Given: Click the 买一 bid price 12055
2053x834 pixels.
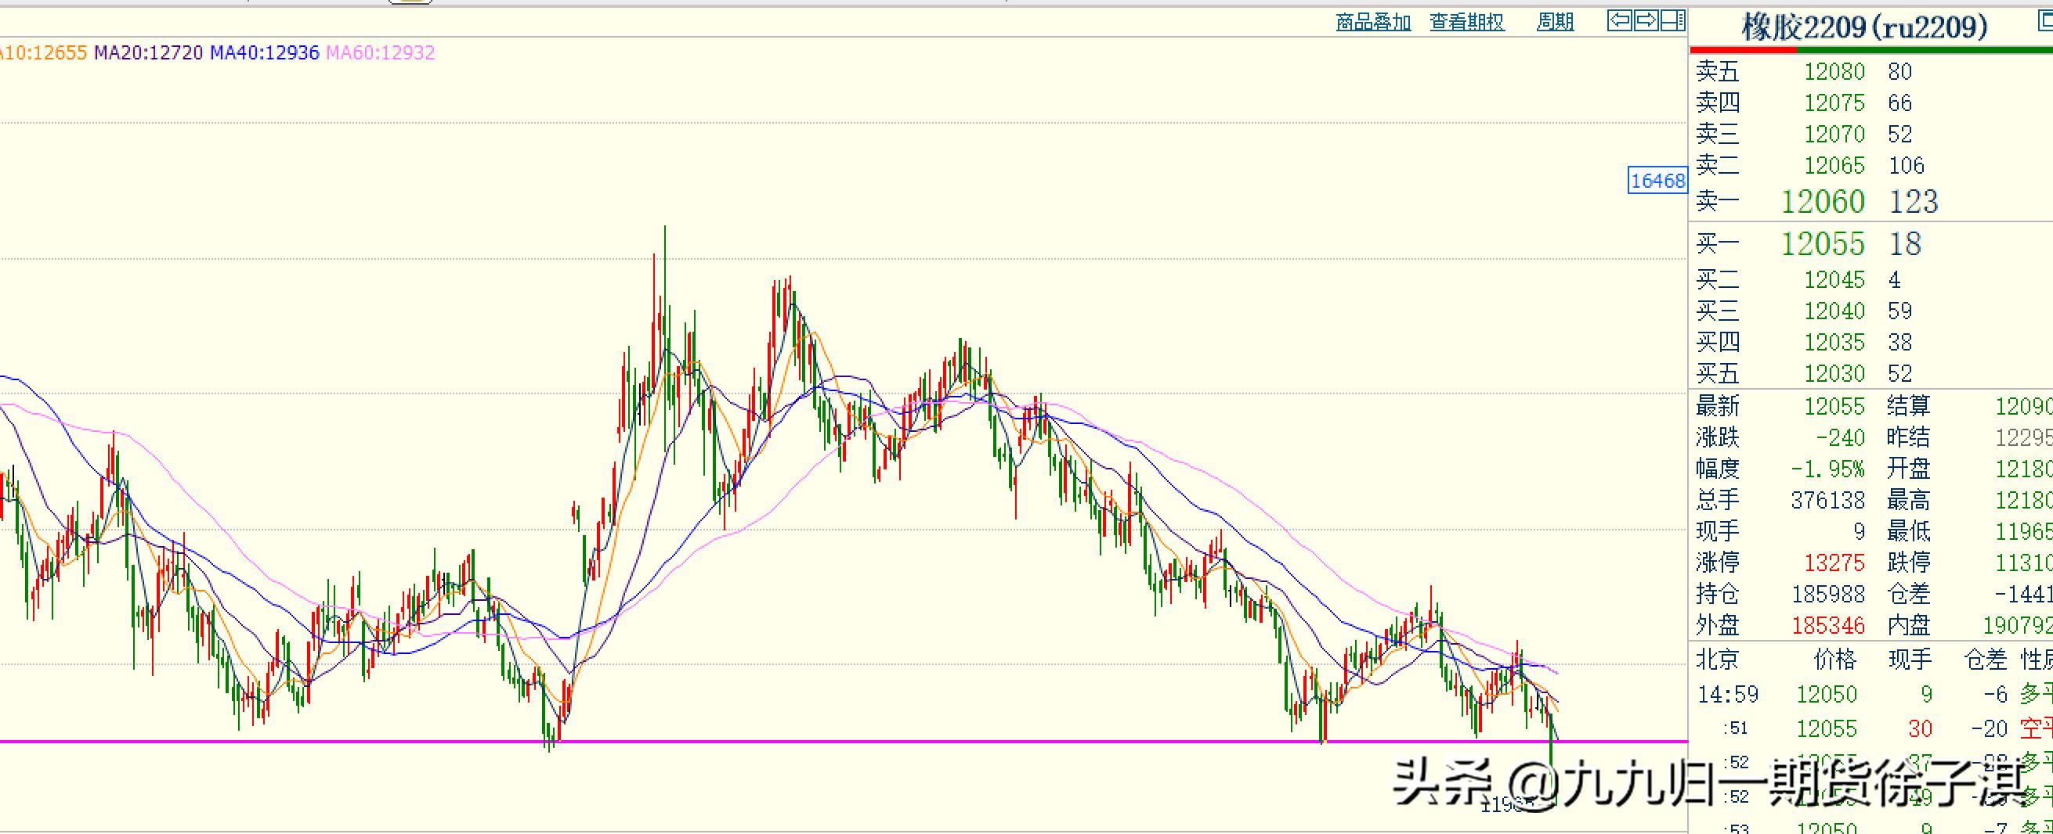Looking at the screenshot, I should [1823, 243].
